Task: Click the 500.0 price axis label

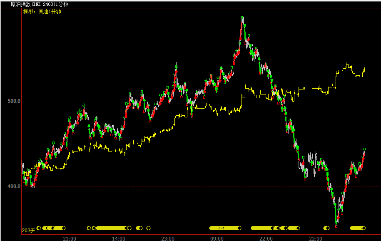Action: (x=14, y=101)
